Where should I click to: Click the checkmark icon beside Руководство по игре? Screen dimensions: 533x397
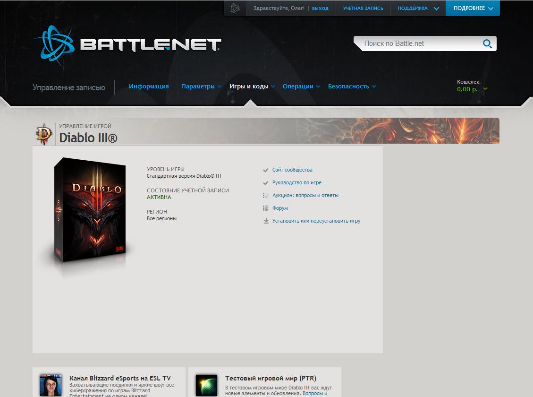click(266, 183)
